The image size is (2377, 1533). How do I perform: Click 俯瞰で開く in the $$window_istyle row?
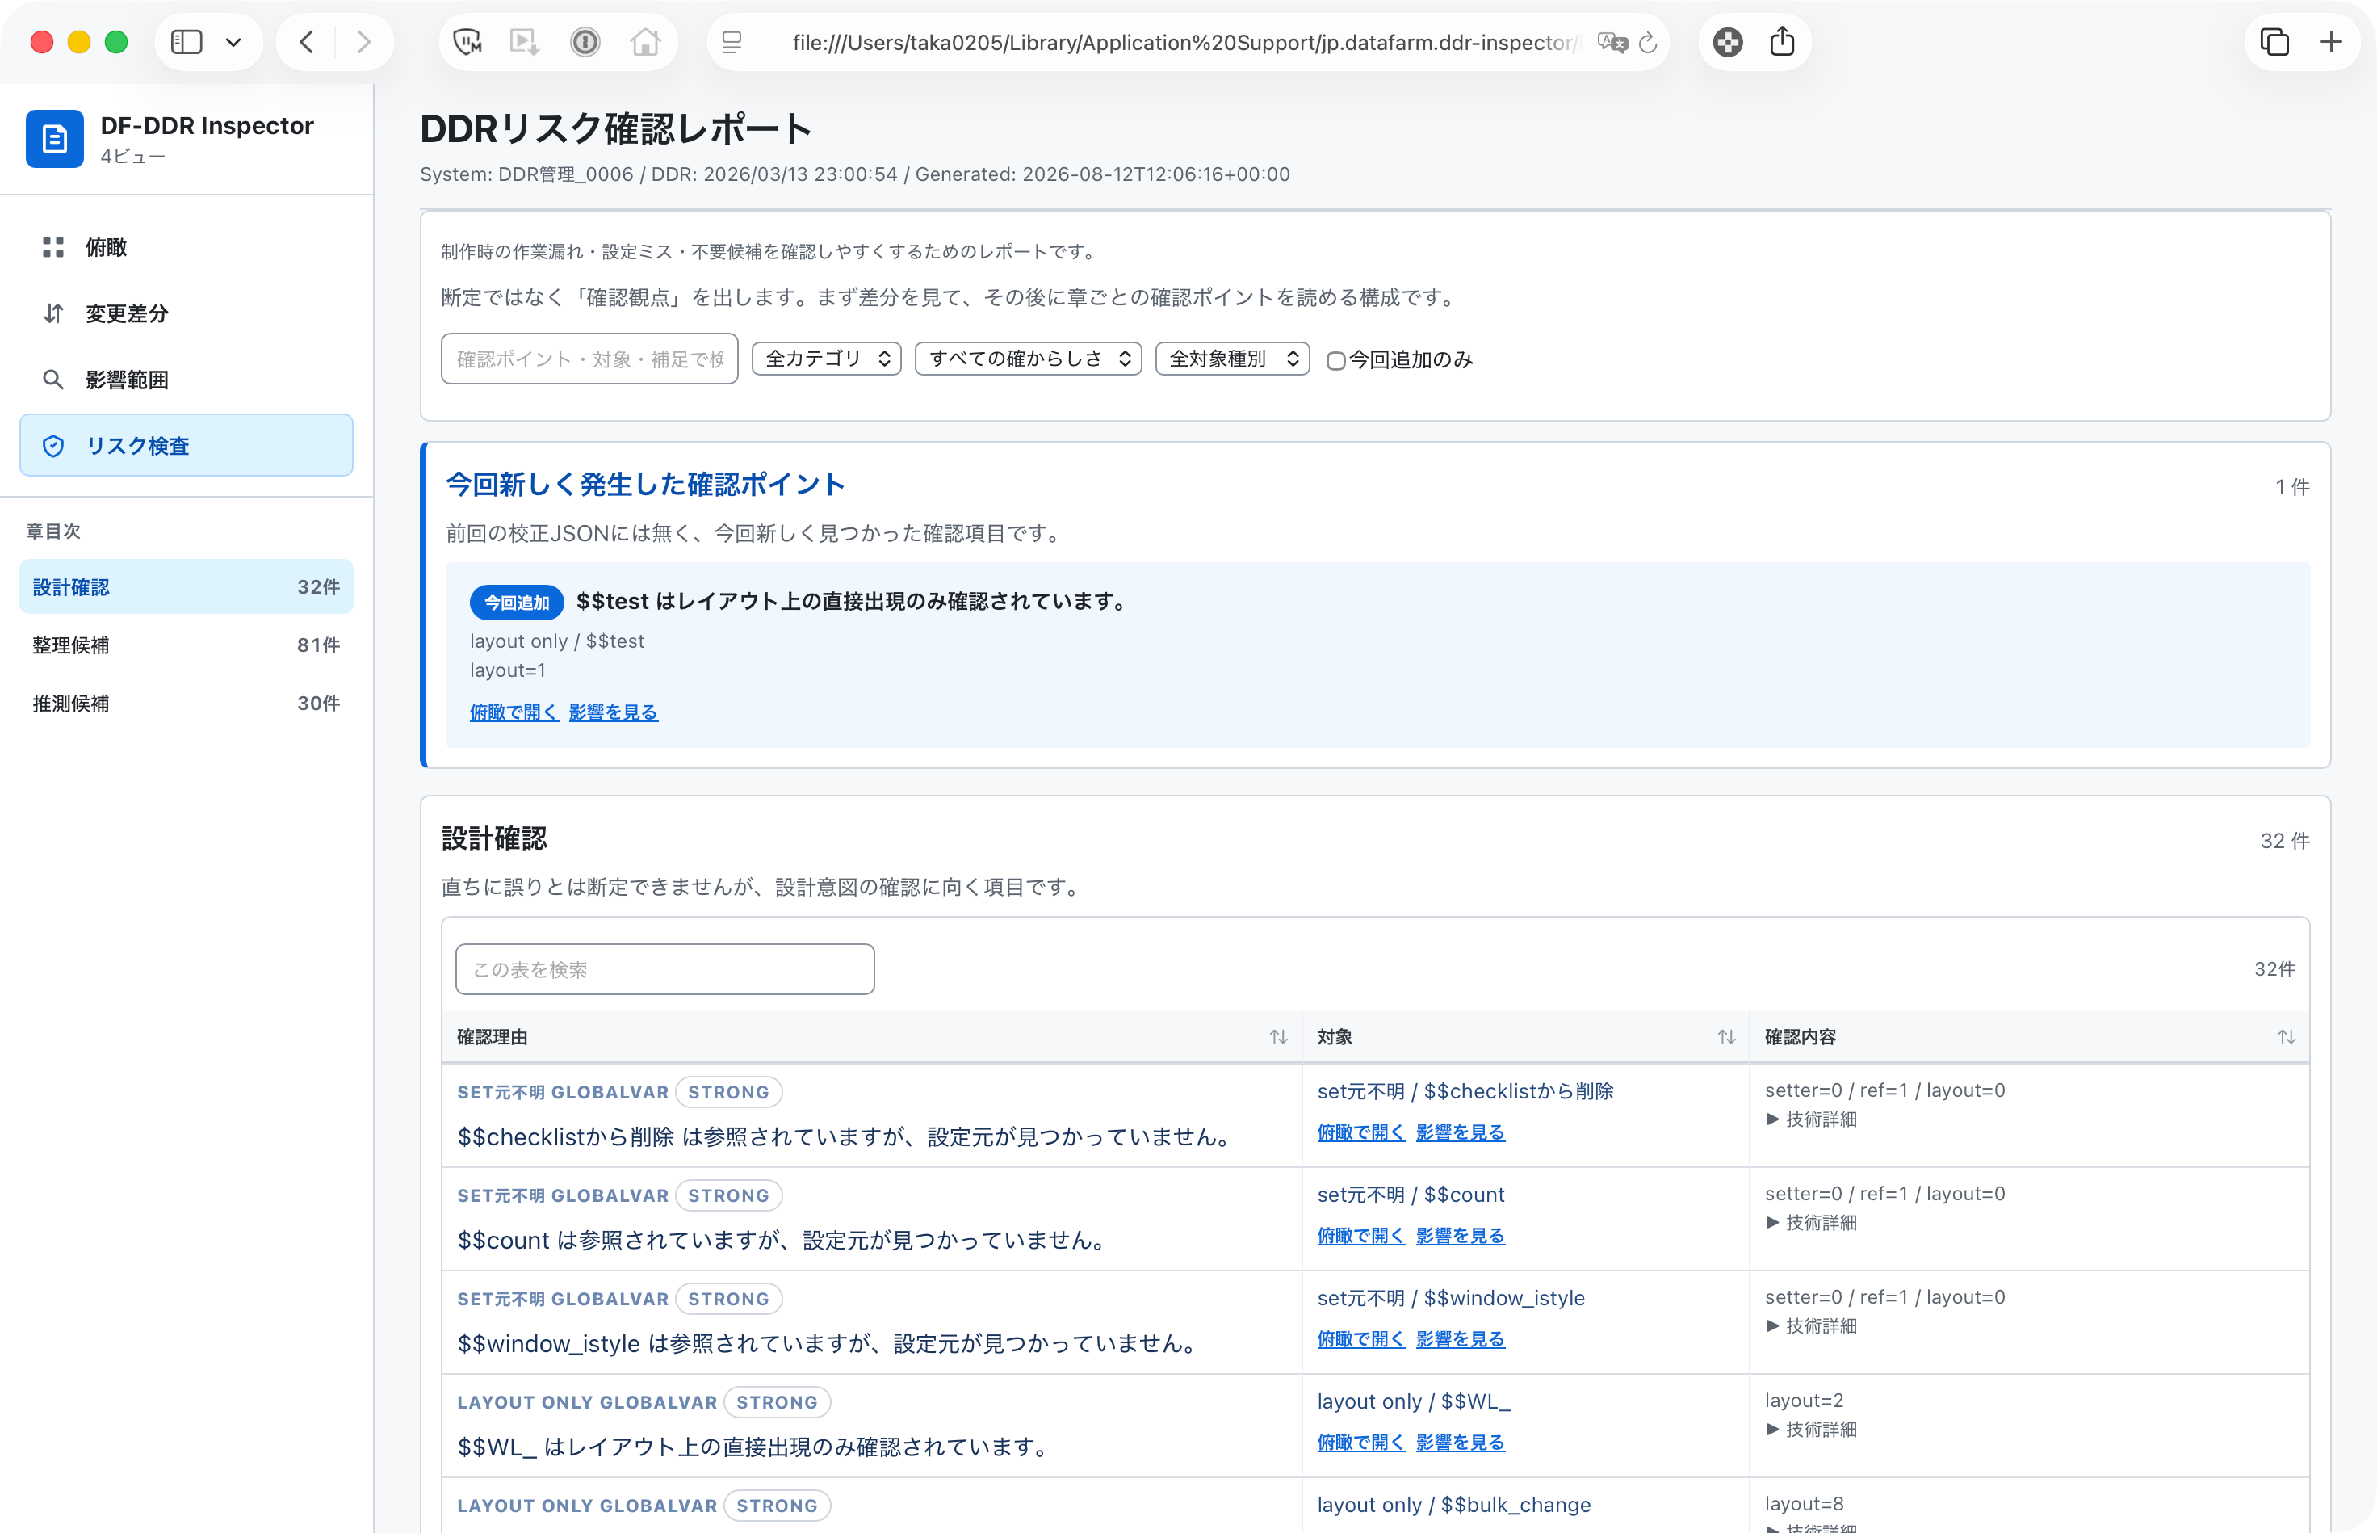click(x=1361, y=1340)
